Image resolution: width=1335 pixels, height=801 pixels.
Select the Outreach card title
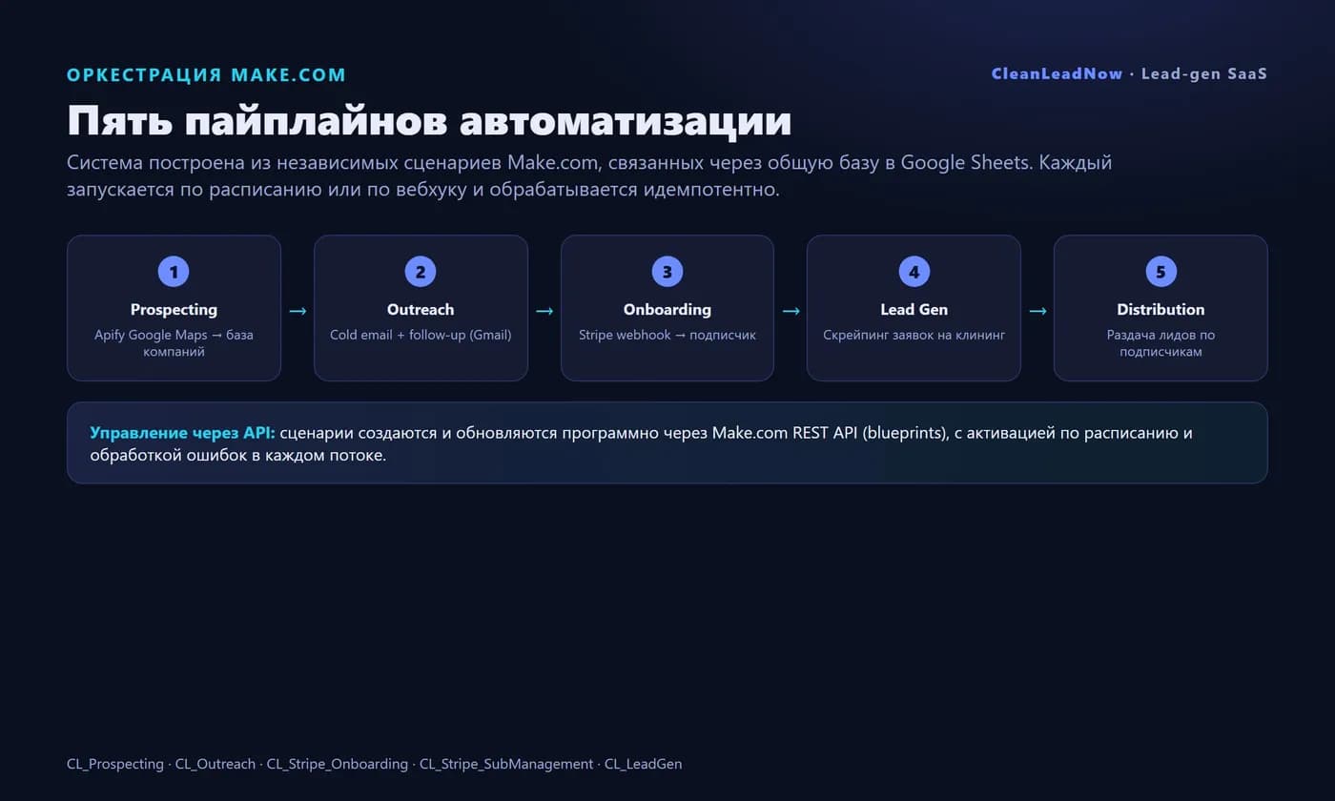point(421,310)
